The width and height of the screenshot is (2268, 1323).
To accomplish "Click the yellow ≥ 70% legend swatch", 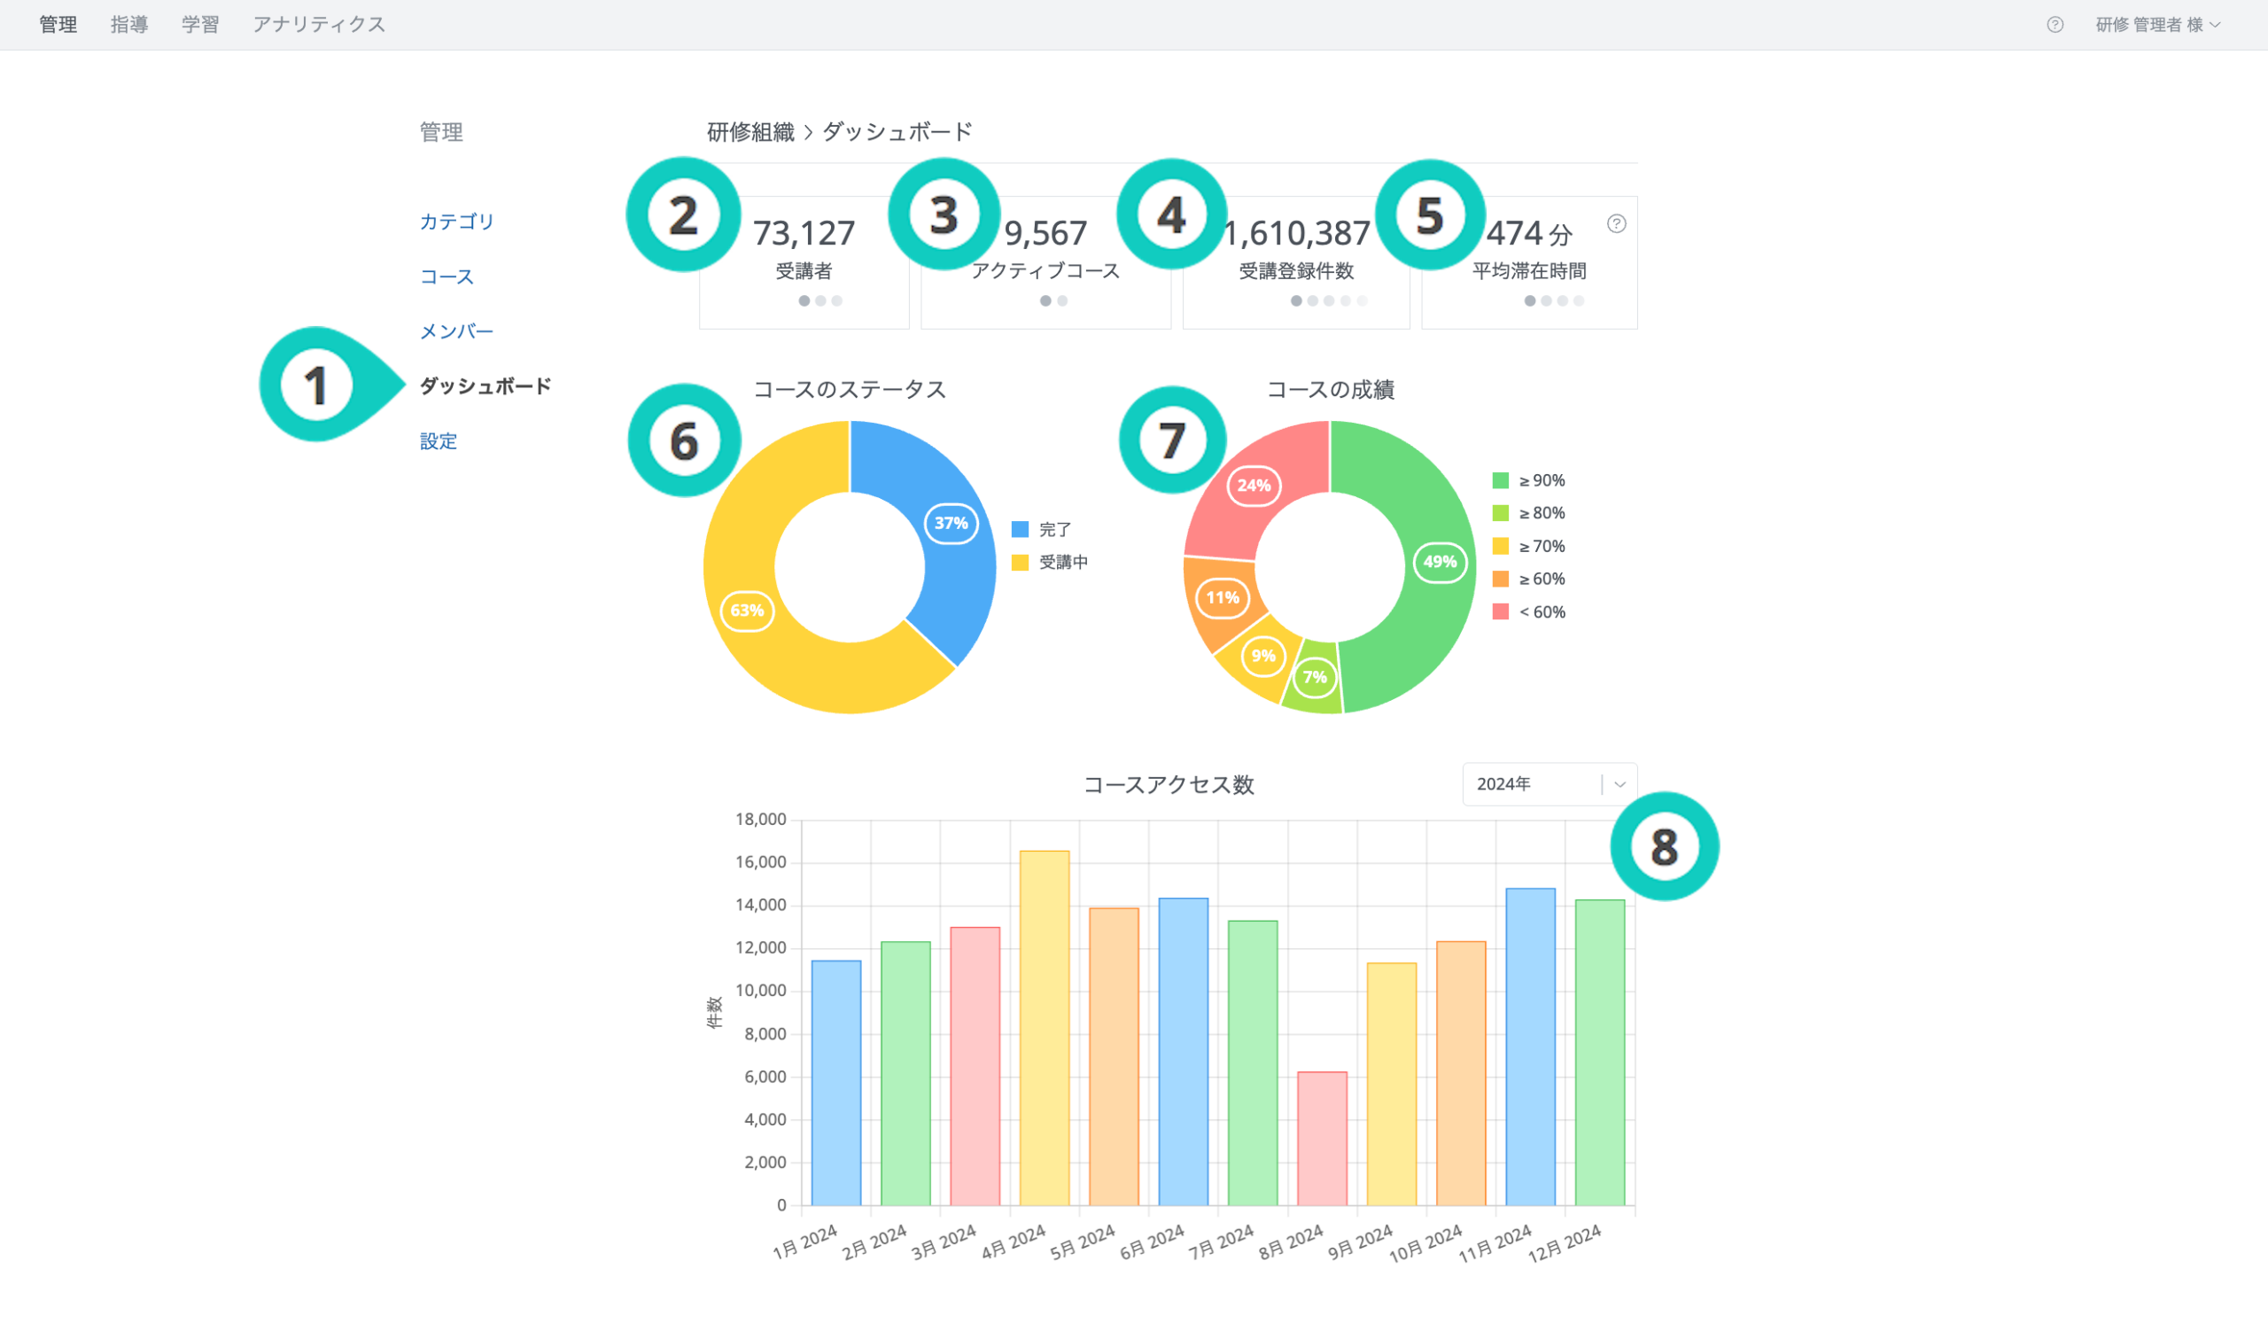I will click(x=1500, y=545).
